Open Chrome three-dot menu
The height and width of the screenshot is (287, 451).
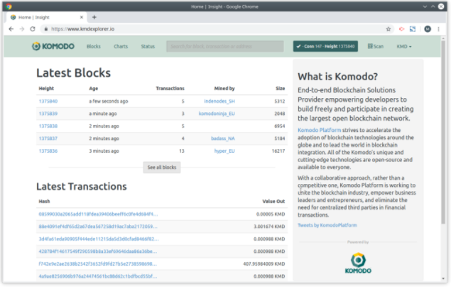[438, 29]
